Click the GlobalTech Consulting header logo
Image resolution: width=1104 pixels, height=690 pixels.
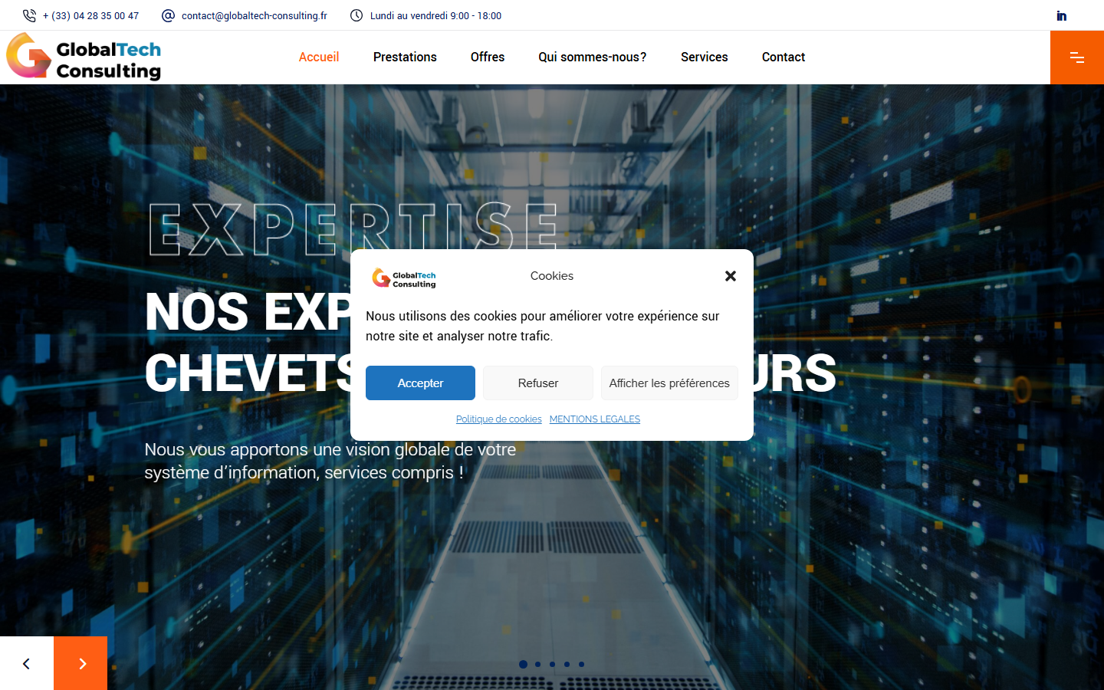click(84, 57)
